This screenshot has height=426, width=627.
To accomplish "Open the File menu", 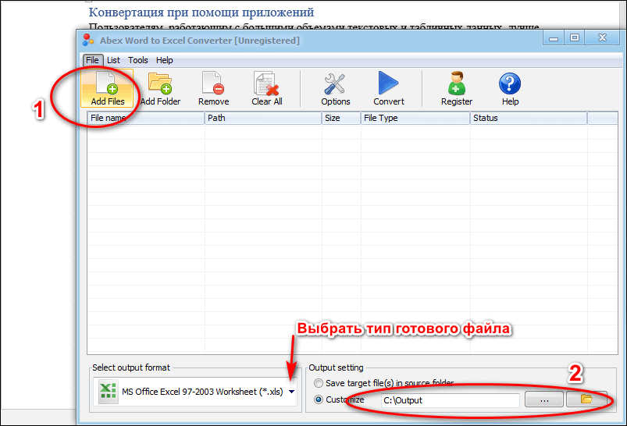I will pyautogui.click(x=92, y=60).
